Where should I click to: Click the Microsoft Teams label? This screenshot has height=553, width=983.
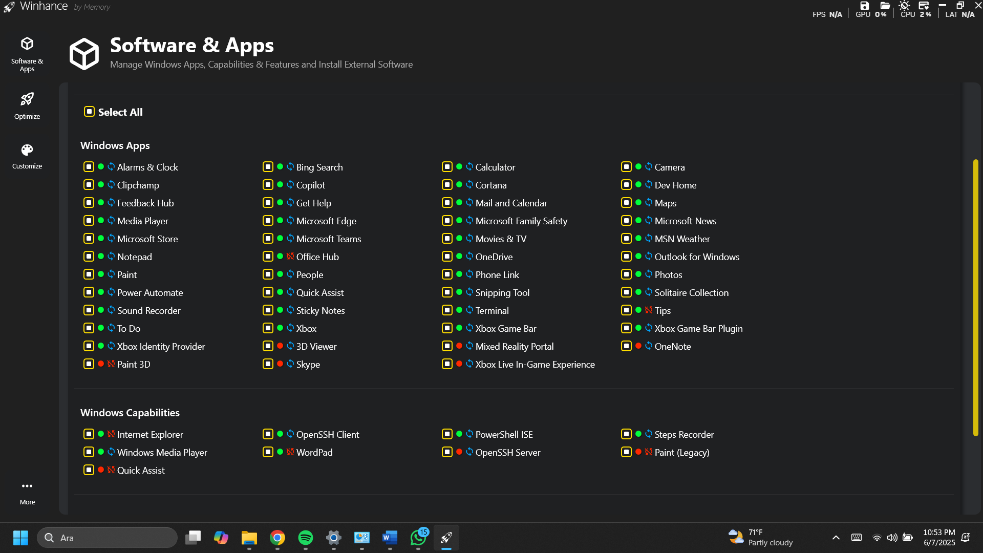[x=329, y=239]
